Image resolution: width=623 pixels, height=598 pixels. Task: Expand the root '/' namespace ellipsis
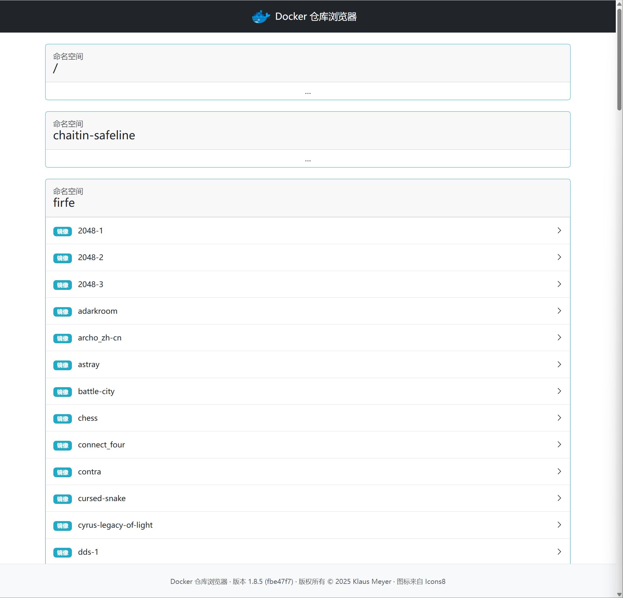(307, 92)
